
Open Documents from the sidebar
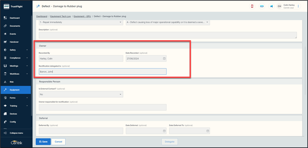click(15, 26)
